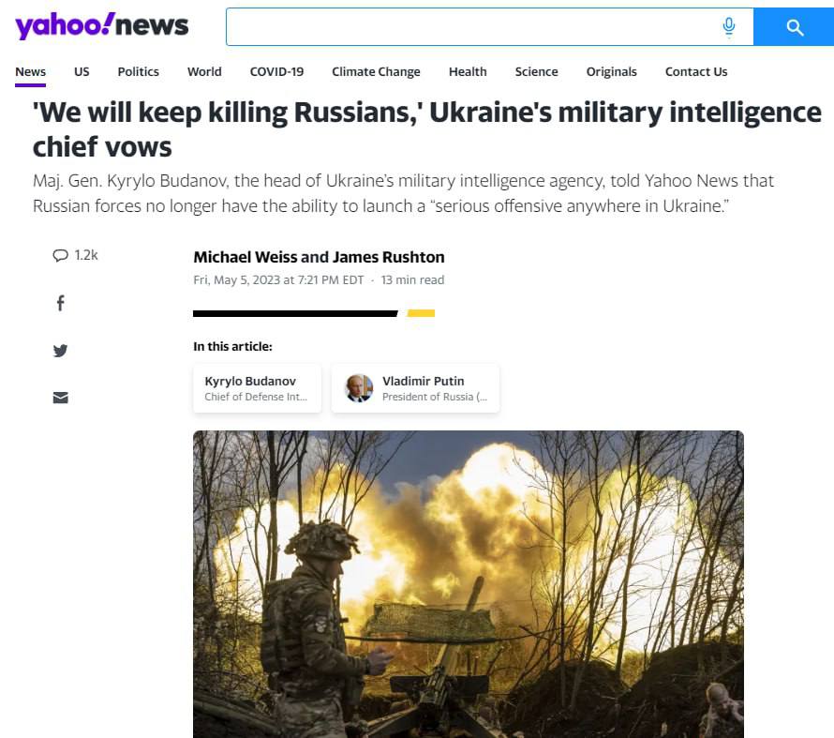
Task: Share article via email envelope icon
Action: (x=61, y=398)
